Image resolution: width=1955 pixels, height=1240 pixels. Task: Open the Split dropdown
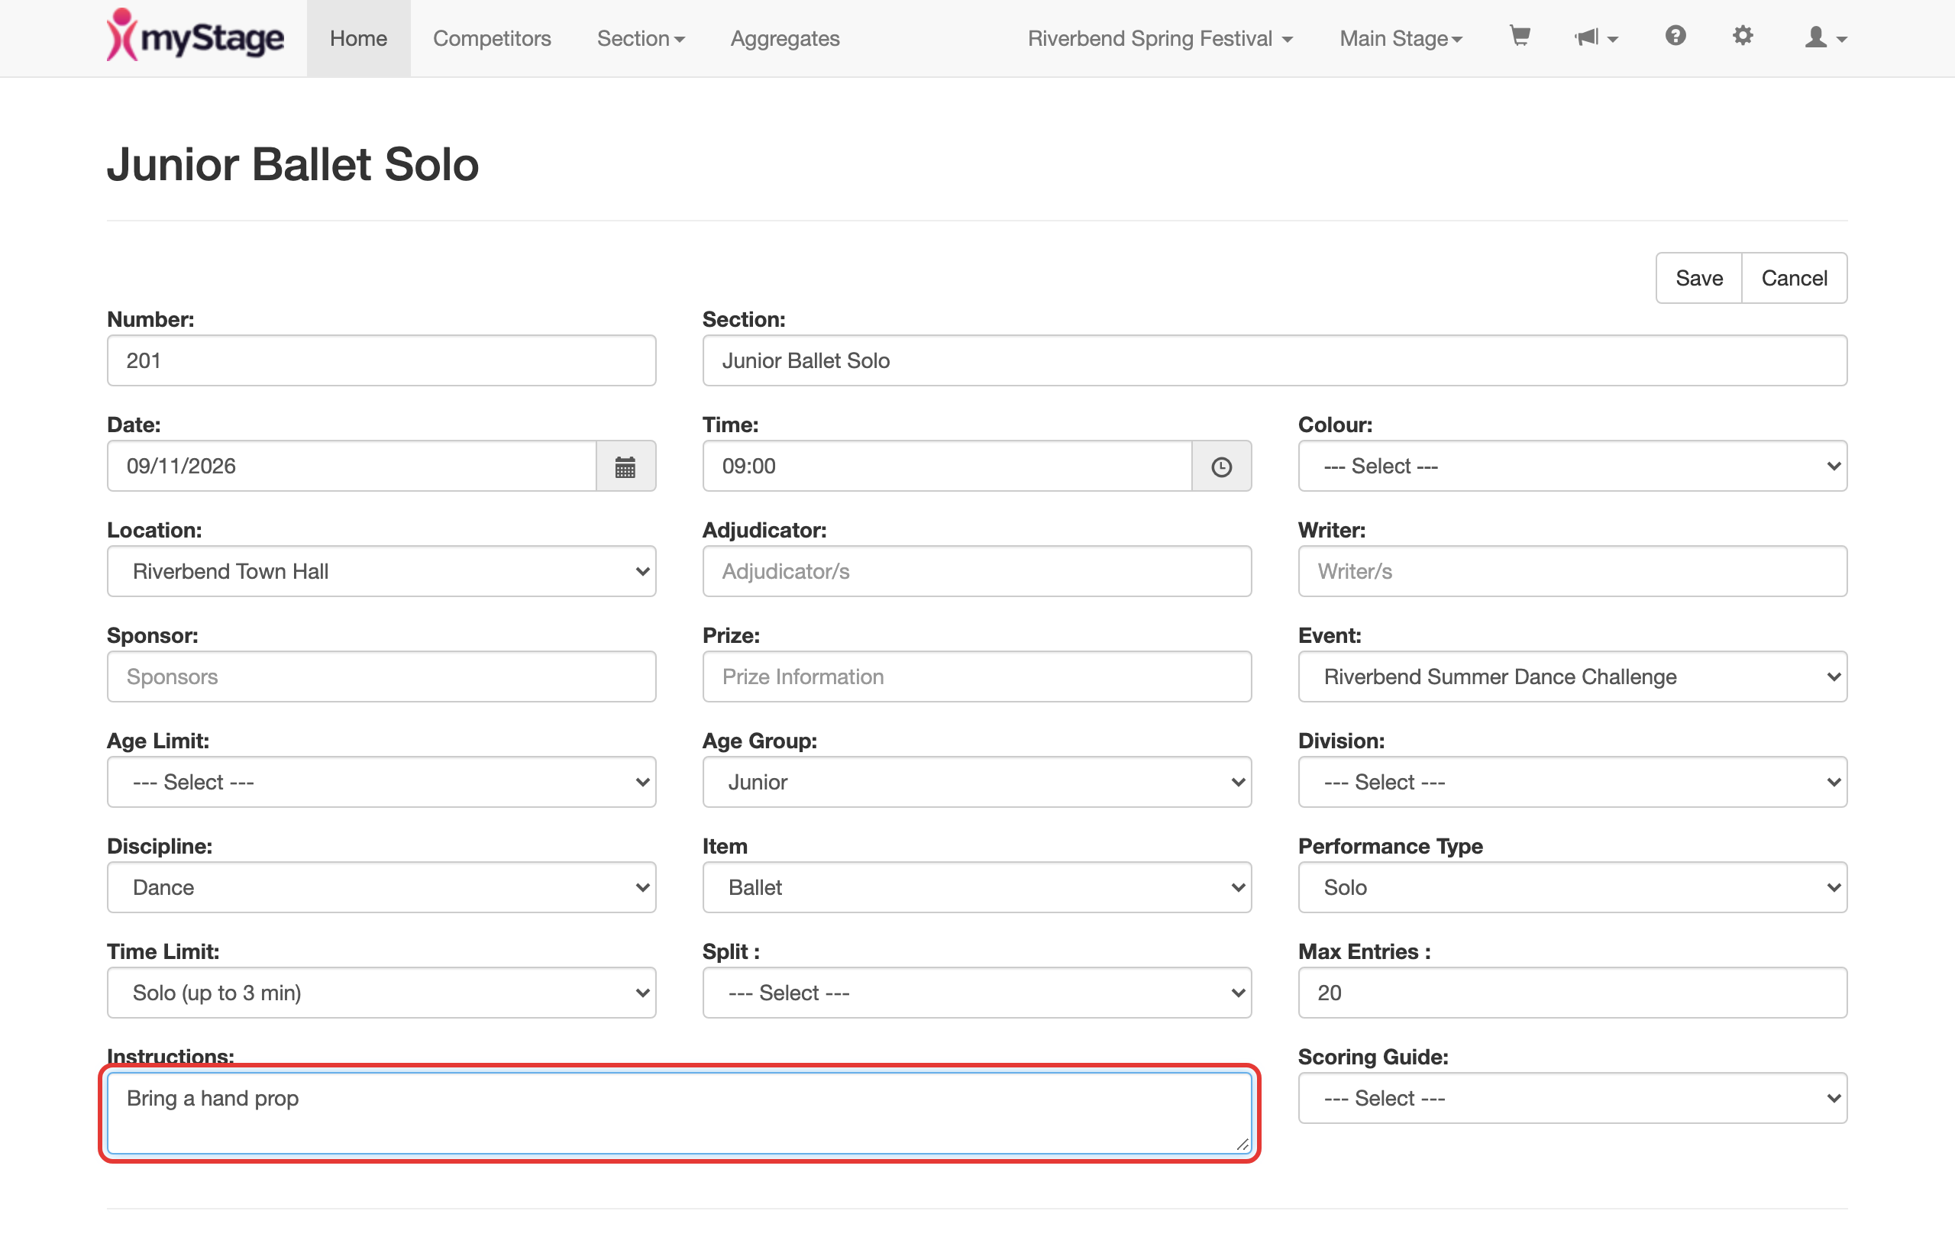click(x=977, y=993)
